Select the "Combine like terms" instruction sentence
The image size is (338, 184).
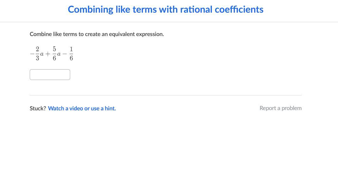(97, 34)
